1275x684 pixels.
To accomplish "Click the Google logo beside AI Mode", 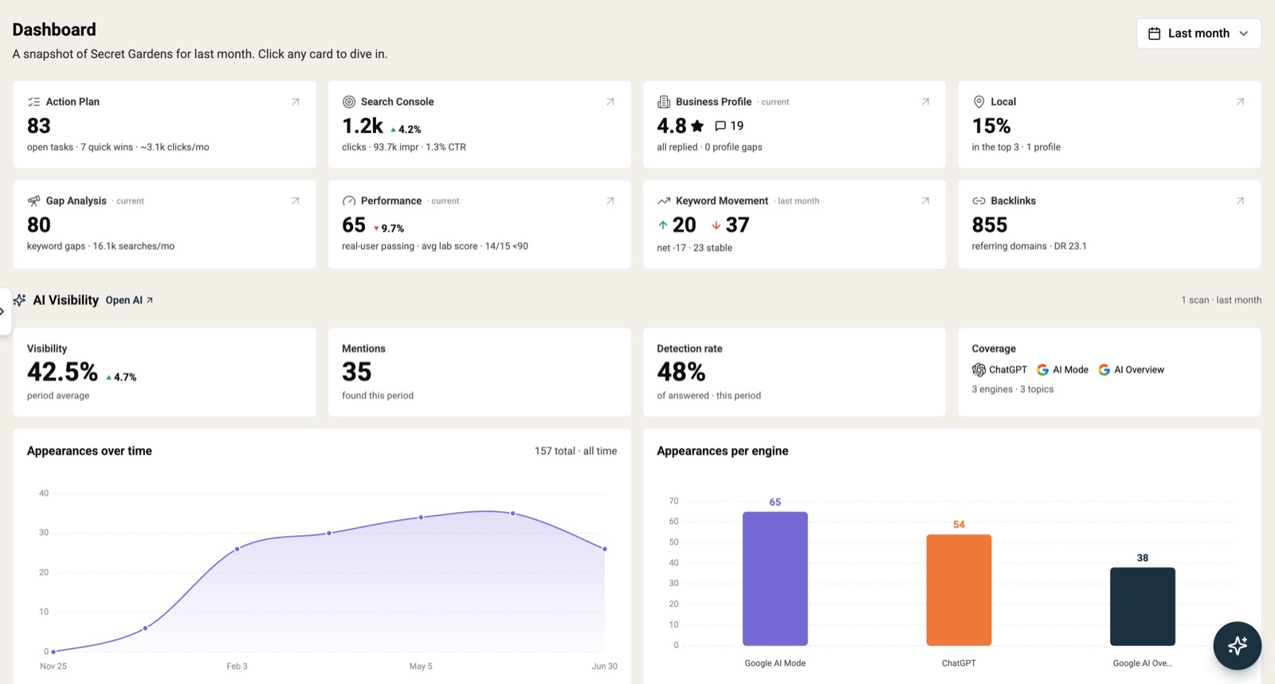I will pyautogui.click(x=1042, y=369).
